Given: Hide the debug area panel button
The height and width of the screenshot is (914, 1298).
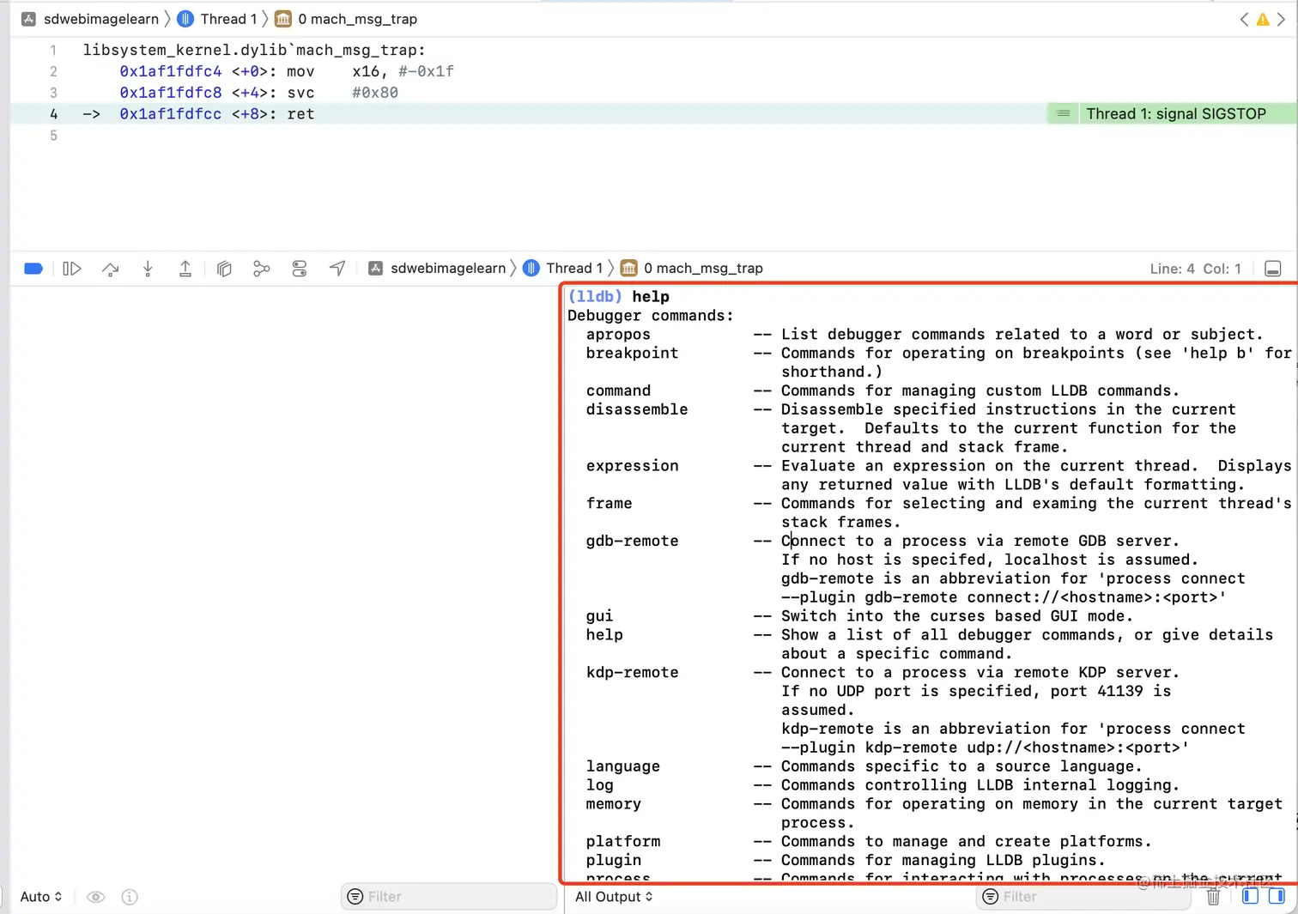Looking at the screenshot, I should 1273,269.
